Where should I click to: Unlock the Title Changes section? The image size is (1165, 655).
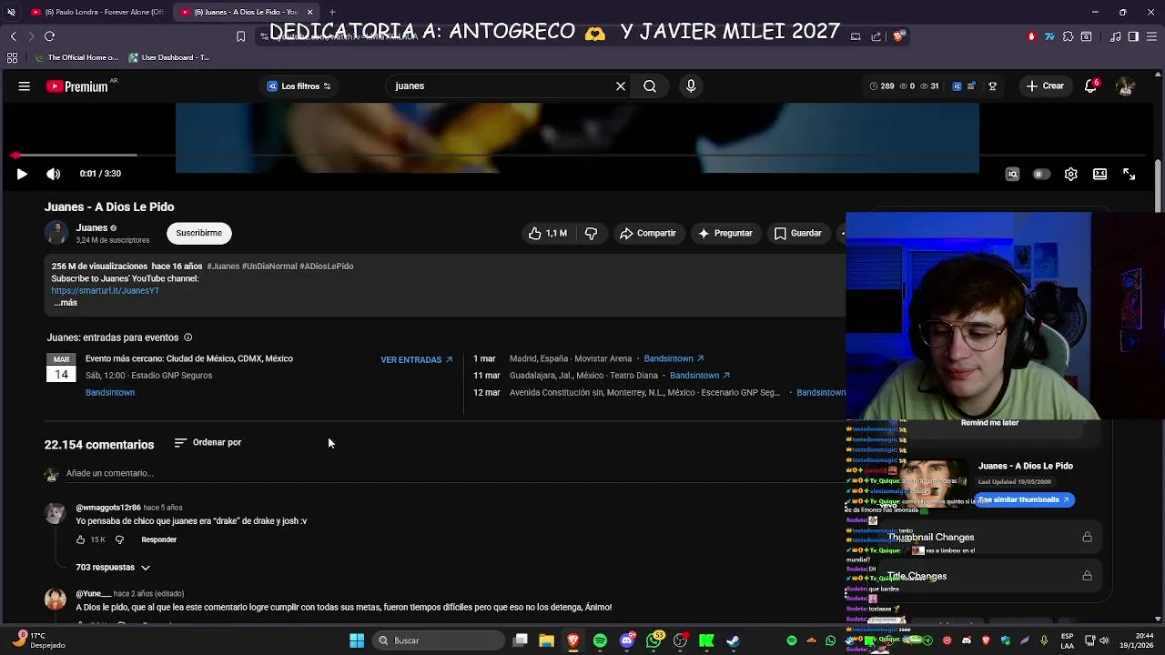[1087, 576]
